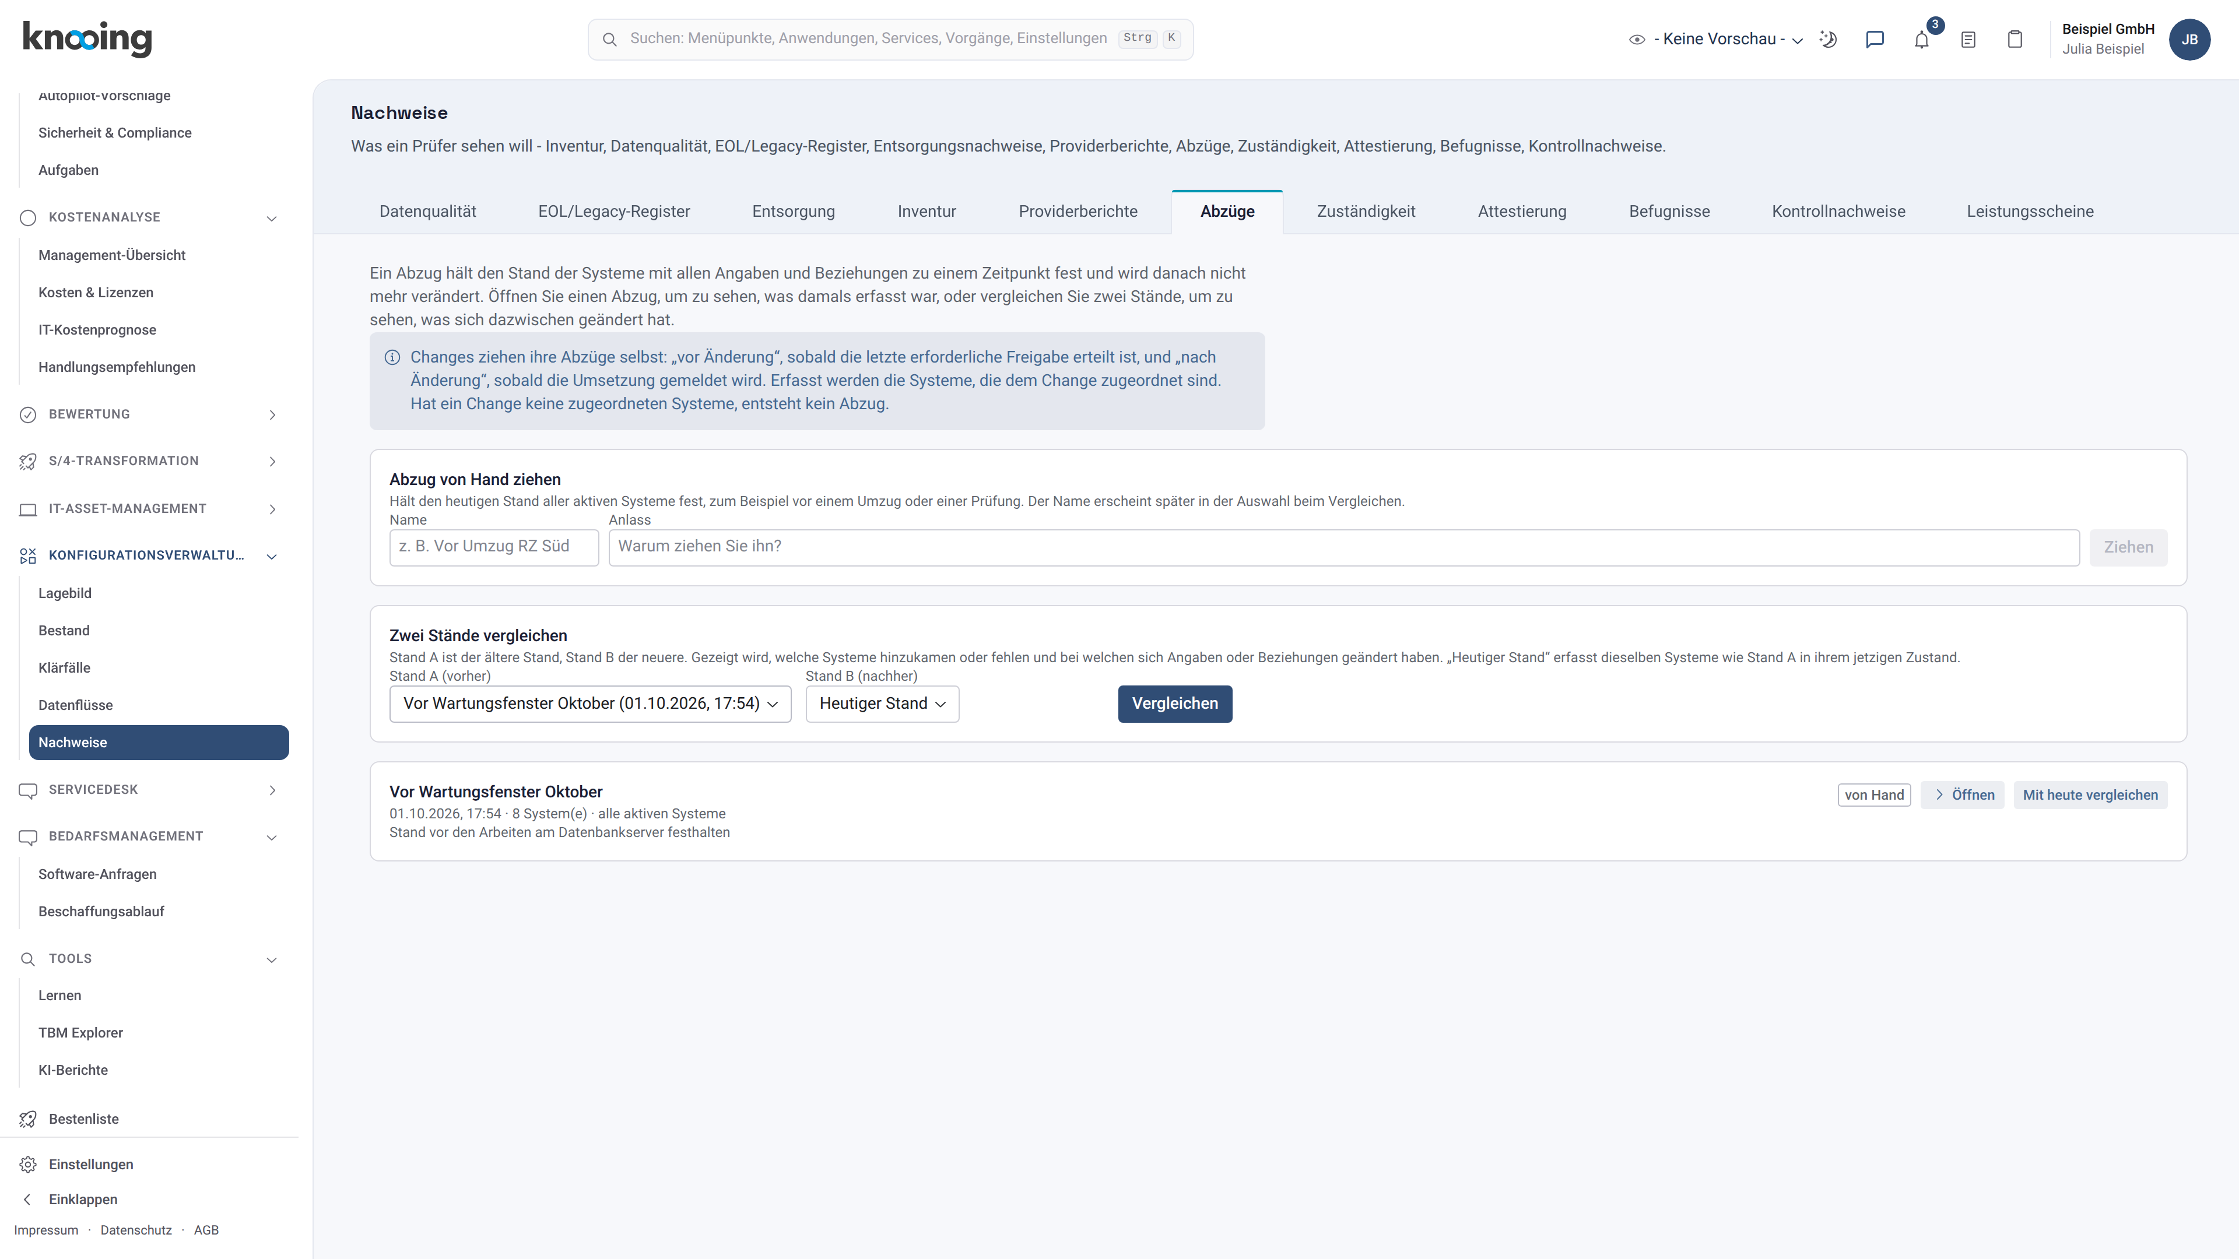
Task: Click the Kostenanalyse circle icon
Action: click(28, 217)
